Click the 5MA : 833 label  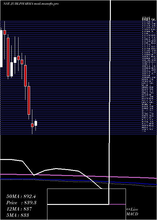click(18, 215)
